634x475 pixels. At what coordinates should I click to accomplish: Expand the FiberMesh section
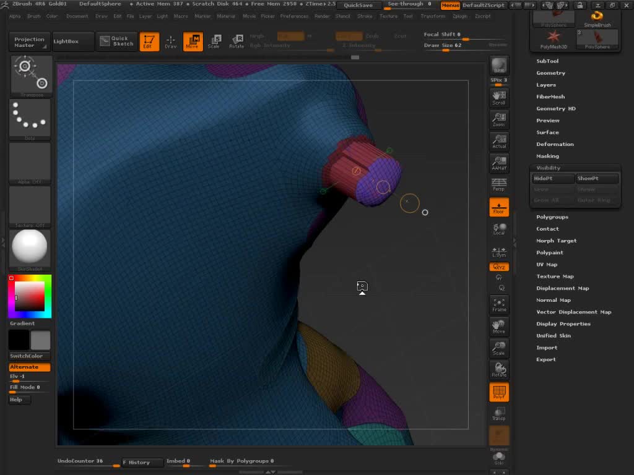pyautogui.click(x=550, y=96)
